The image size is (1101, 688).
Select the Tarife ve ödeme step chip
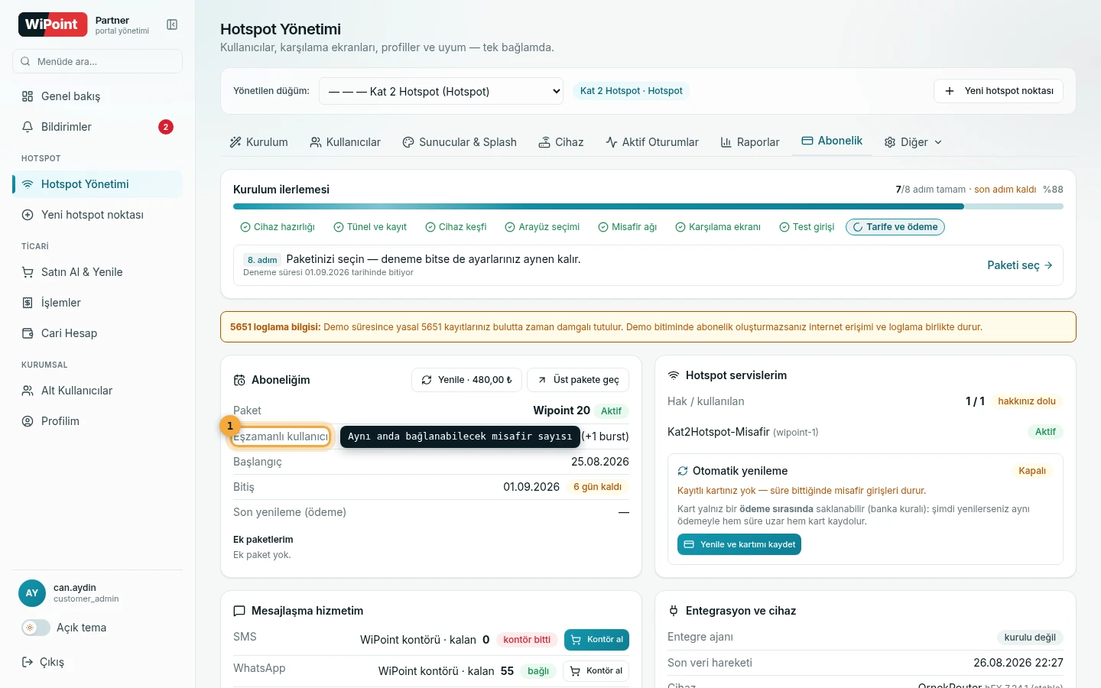coord(895,227)
